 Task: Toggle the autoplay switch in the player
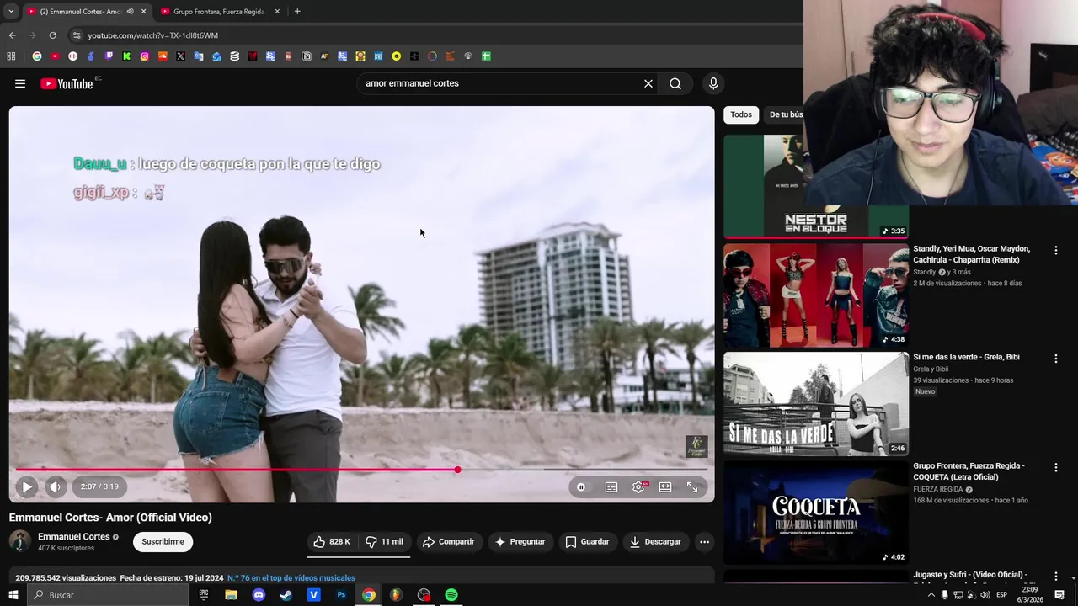pyautogui.click(x=581, y=486)
